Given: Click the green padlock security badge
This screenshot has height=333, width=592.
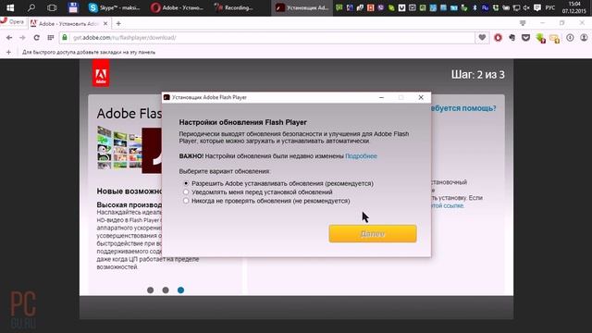Looking at the screenshot, I should [65, 37].
